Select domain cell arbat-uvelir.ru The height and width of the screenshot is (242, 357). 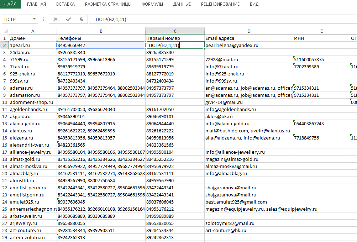coord(33,216)
